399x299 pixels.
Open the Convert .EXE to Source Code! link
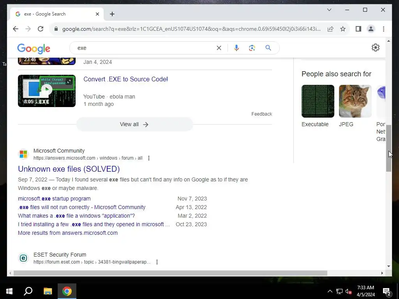[x=126, y=79]
